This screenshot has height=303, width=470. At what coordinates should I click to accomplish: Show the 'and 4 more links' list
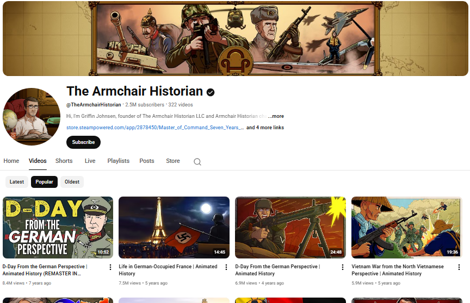click(x=265, y=128)
